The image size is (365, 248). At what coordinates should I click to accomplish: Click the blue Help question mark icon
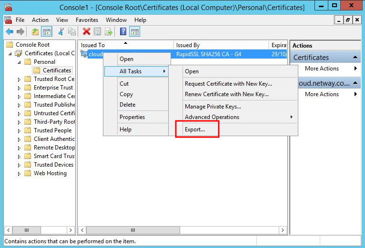point(123,31)
